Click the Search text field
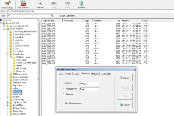The image size is (174, 116). pos(89,84)
